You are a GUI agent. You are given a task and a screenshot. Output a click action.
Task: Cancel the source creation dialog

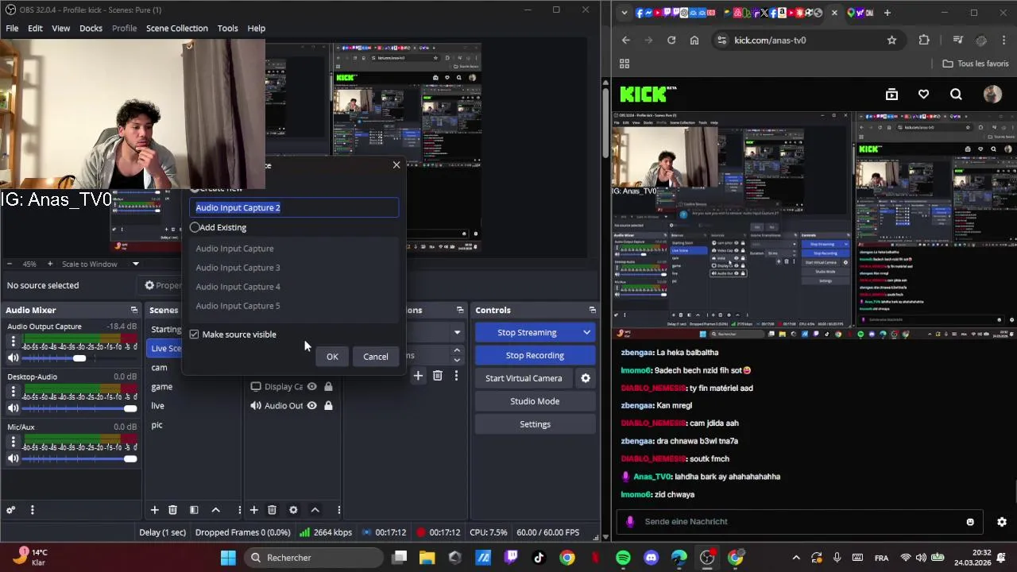click(x=376, y=357)
